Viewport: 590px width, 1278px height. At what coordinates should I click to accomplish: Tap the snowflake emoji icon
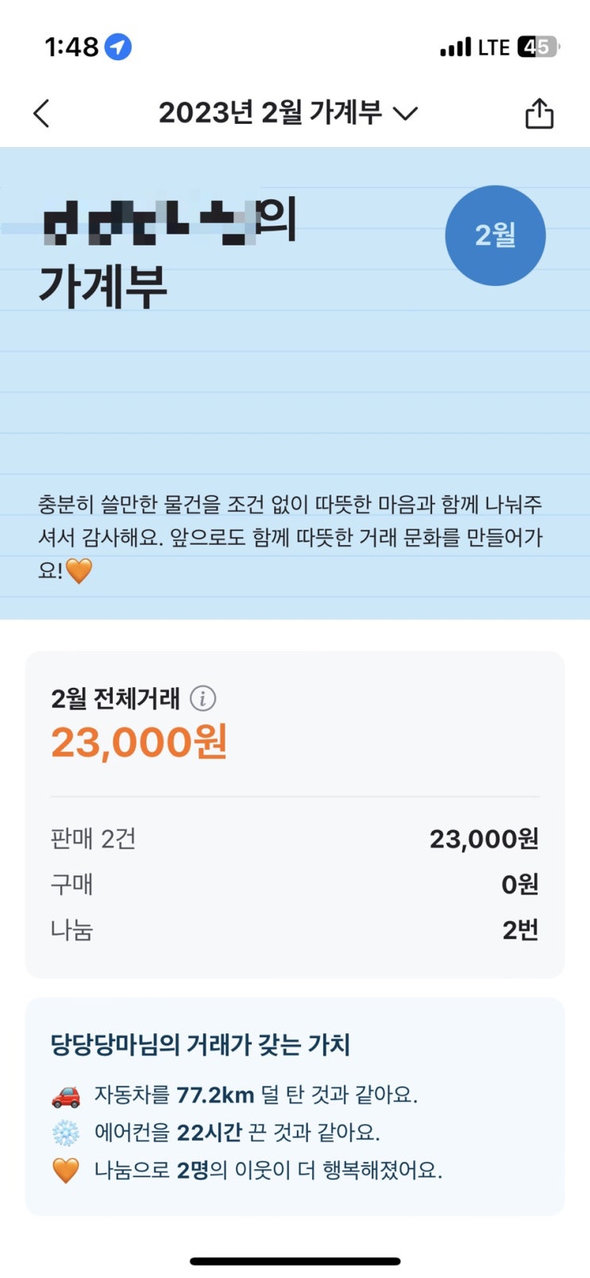(66, 1133)
